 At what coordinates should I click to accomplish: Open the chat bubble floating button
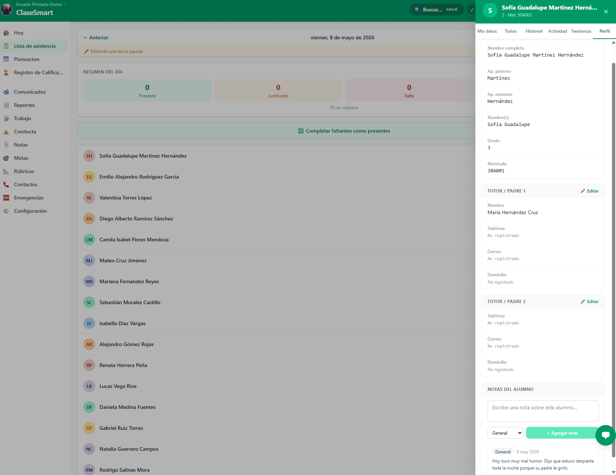coord(605,435)
